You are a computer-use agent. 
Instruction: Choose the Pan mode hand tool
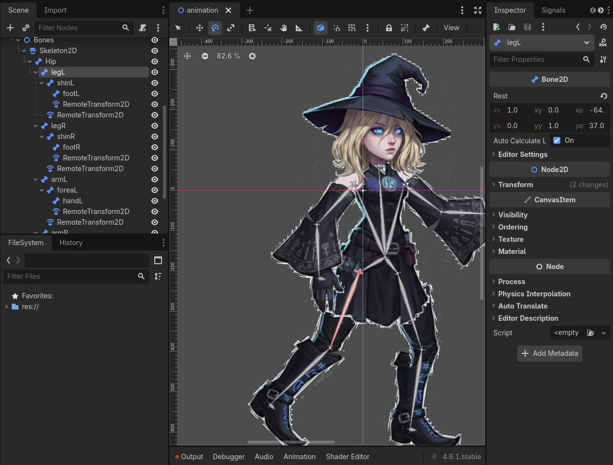[284, 28]
